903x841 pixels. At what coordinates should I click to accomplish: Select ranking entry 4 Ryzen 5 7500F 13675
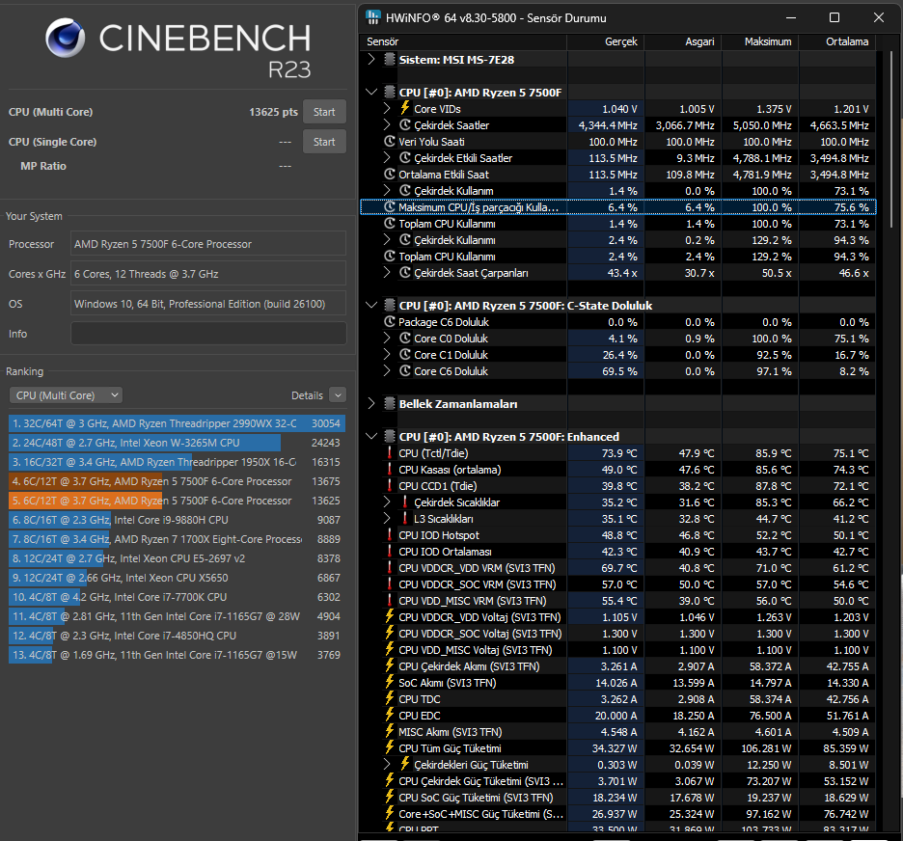click(177, 481)
